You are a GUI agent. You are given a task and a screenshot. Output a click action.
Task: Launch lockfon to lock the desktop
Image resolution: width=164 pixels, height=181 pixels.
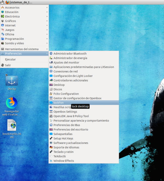(x=84, y=102)
